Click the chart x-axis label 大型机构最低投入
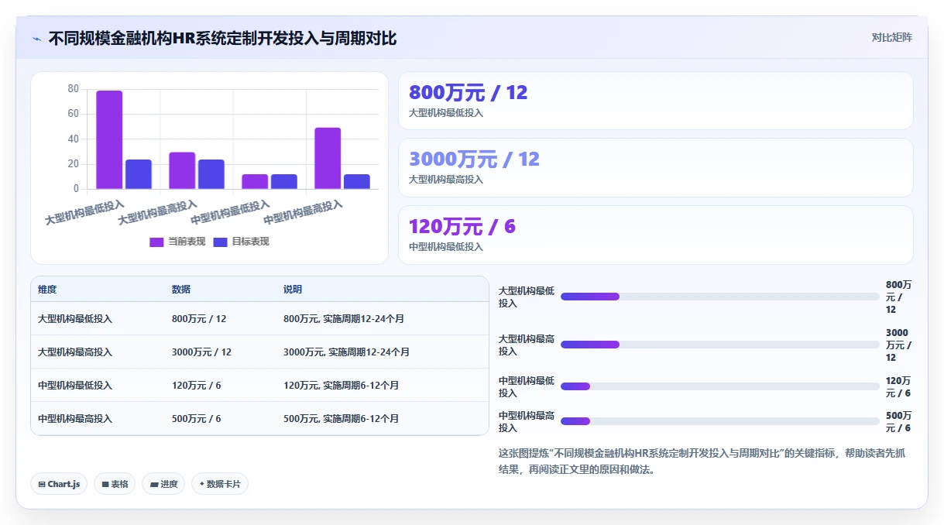 coord(84,211)
